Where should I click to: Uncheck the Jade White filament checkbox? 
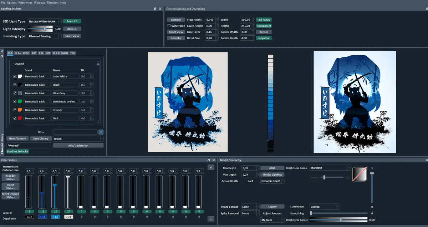(15, 76)
